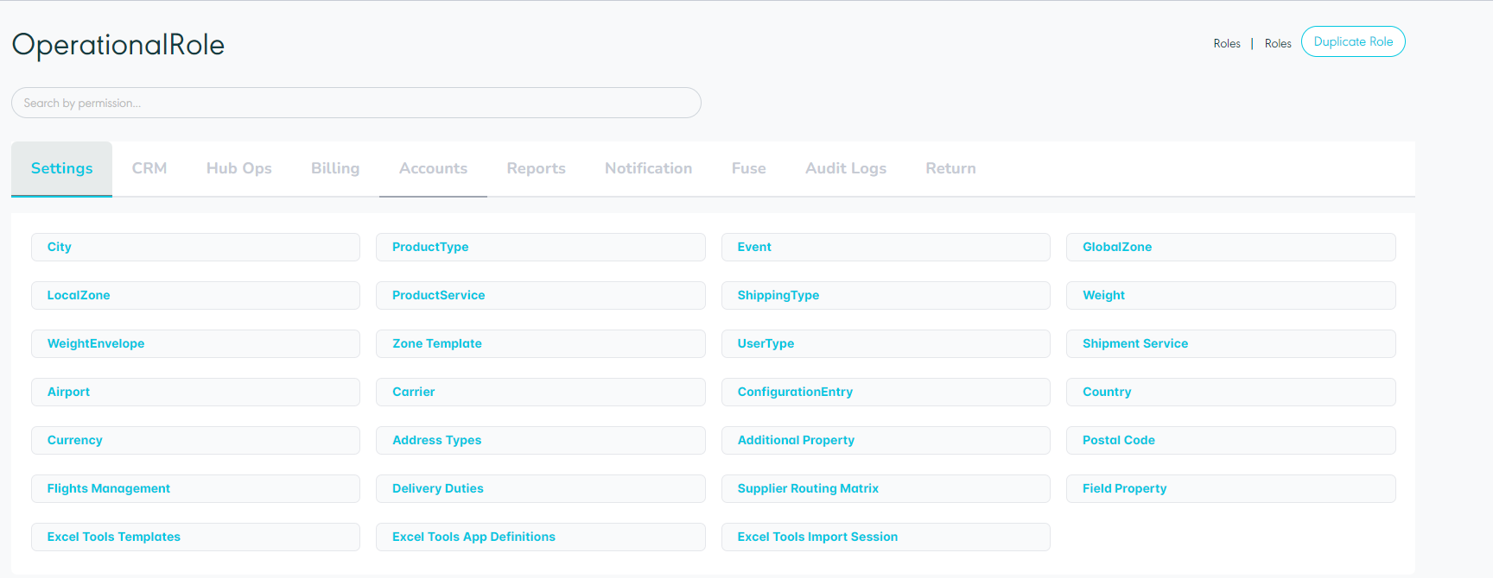Open the Event permission panel
The width and height of the screenshot is (1493, 578).
pos(886,247)
